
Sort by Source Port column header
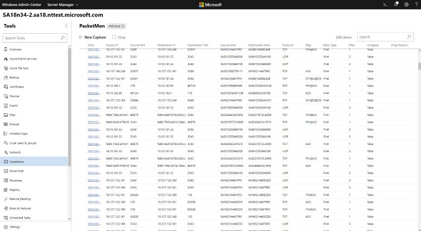click(138, 45)
